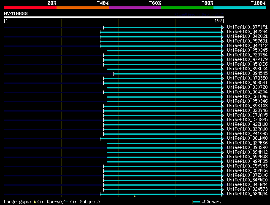Select the UniRef100_A5AXI6 text
270x205 pixels.
tap(247, 64)
